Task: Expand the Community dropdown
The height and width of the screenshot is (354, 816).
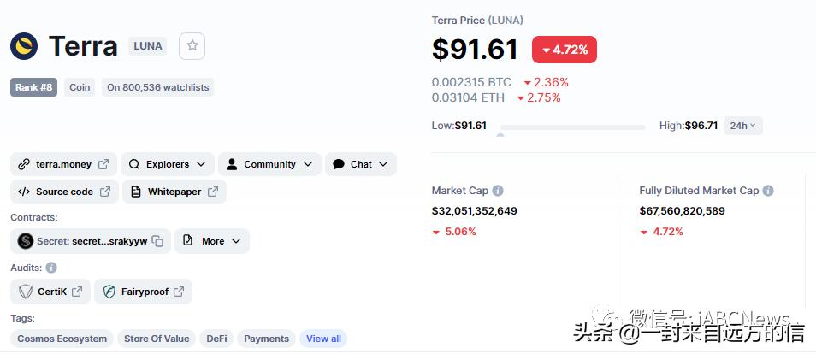Action: [269, 164]
